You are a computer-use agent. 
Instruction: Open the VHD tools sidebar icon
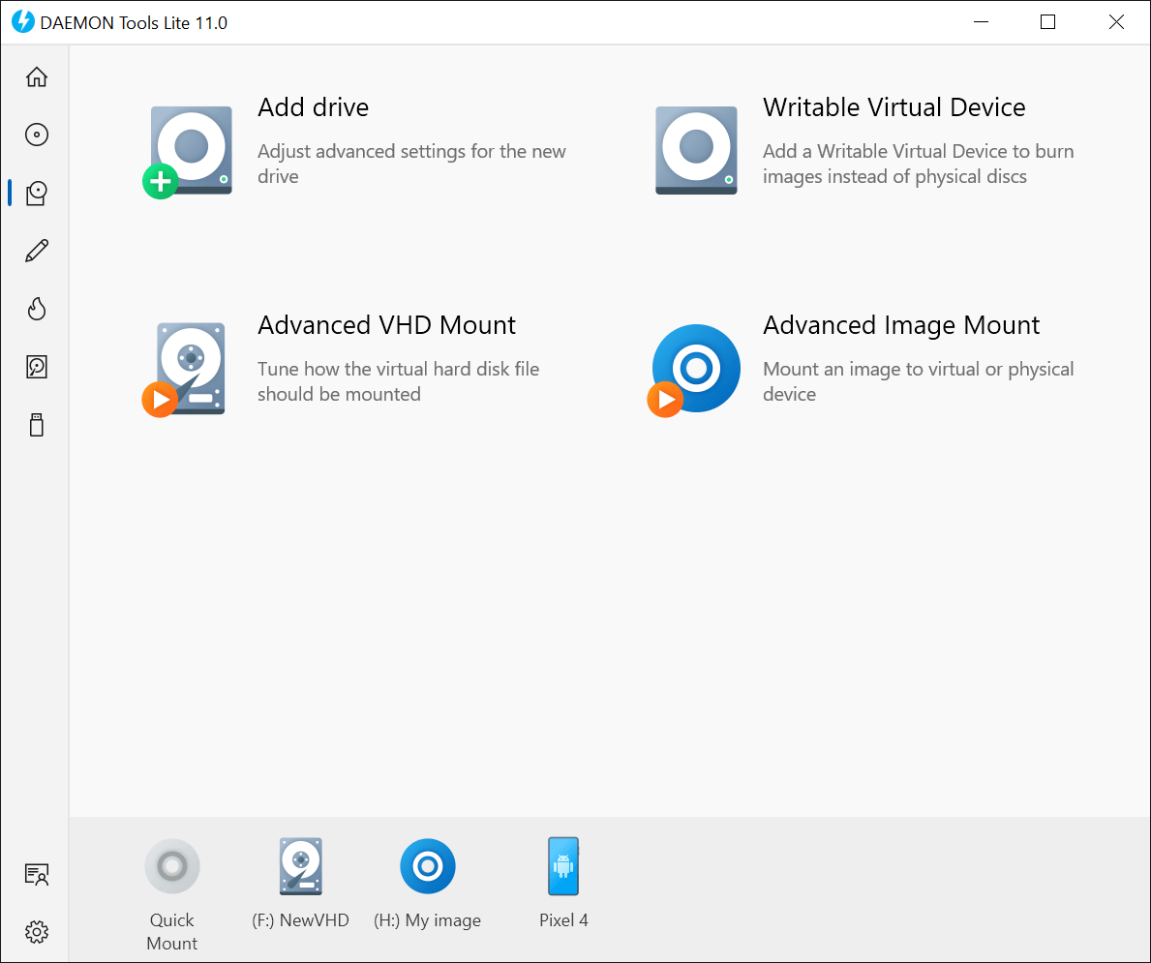(36, 367)
